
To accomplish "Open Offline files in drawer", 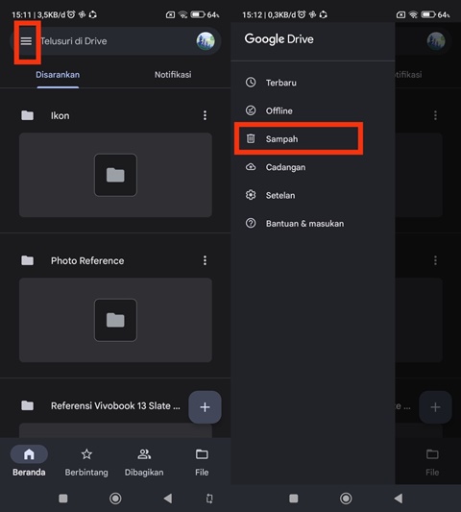I will pos(312,110).
